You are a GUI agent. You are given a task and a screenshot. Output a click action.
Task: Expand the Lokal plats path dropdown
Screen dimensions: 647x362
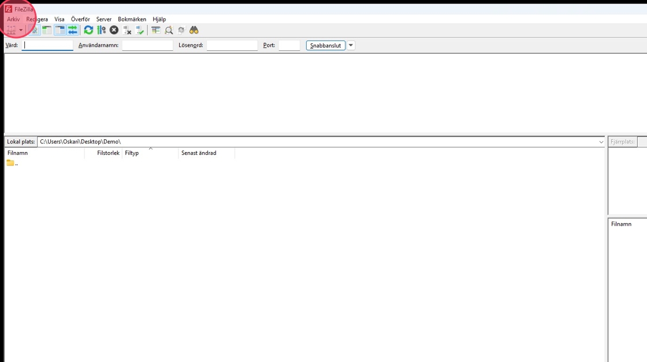pos(601,142)
